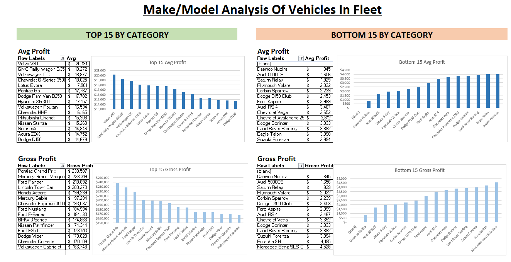
Task: Click Gross Profit section heading above Pontiac Grand Prix
Action: point(37,159)
